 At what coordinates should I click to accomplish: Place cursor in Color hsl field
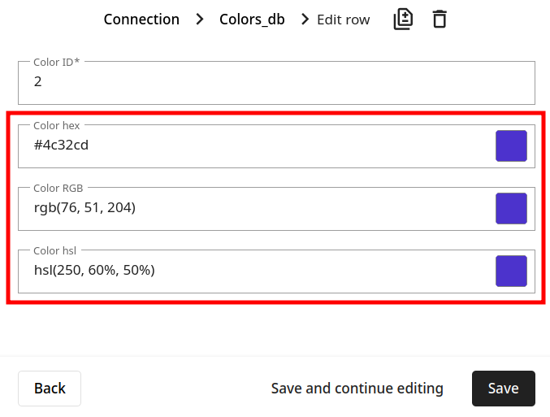click(256, 271)
